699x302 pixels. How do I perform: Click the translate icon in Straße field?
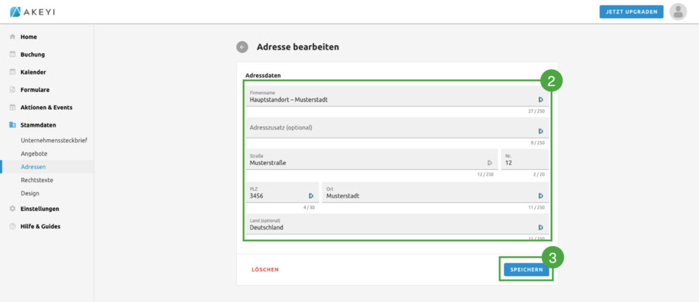click(x=489, y=163)
